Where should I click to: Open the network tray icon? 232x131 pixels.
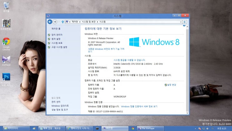204,129
